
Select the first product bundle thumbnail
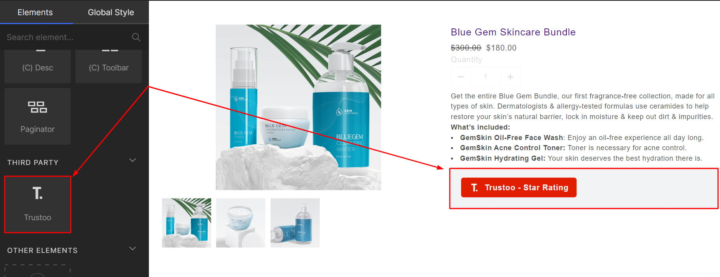pyautogui.click(x=187, y=223)
